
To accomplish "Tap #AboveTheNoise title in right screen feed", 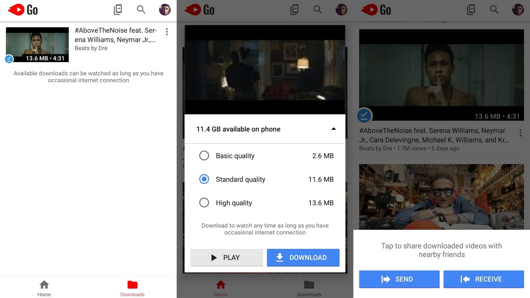I will coord(434,135).
